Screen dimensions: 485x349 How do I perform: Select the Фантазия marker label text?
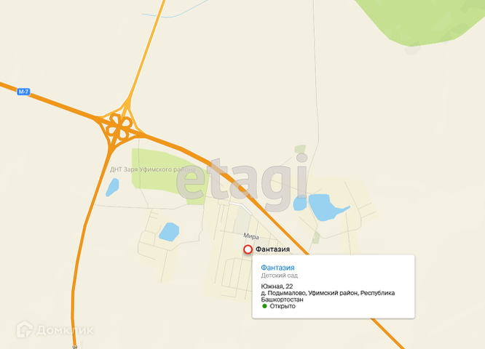click(272, 249)
